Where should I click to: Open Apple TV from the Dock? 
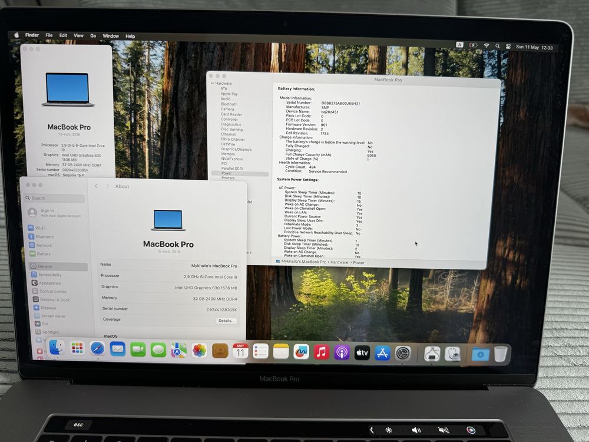coord(362,353)
